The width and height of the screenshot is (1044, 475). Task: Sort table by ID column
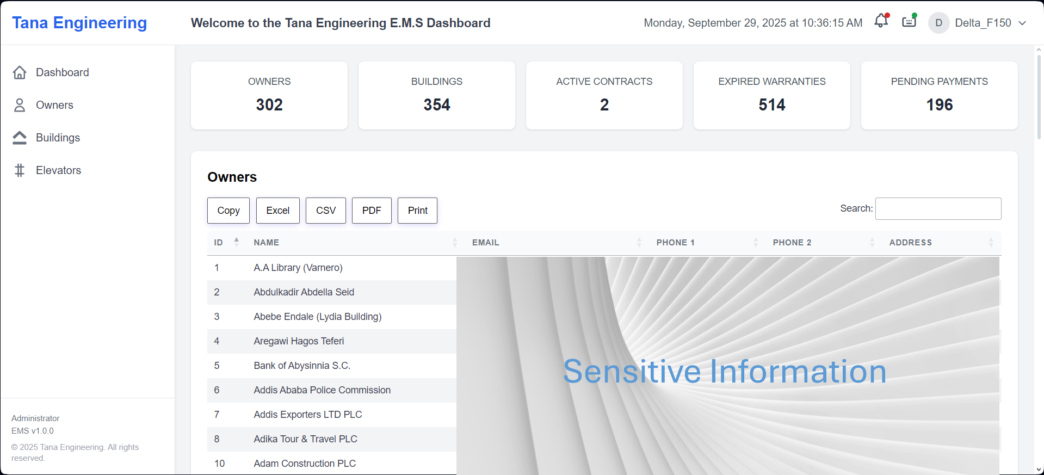tap(226, 243)
